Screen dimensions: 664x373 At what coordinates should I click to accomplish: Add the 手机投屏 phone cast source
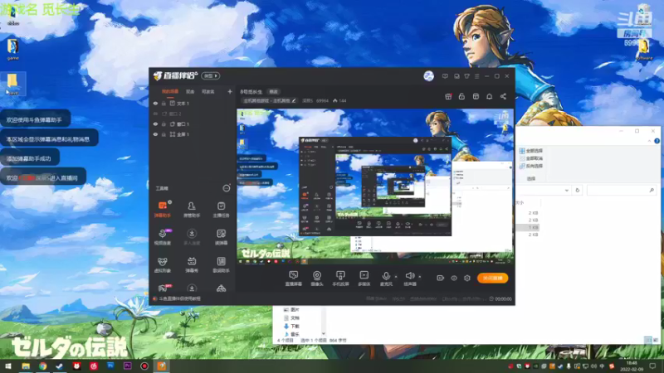[x=340, y=279]
